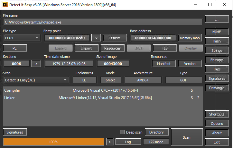Enable the Deep scan checkbox

coord(122,132)
